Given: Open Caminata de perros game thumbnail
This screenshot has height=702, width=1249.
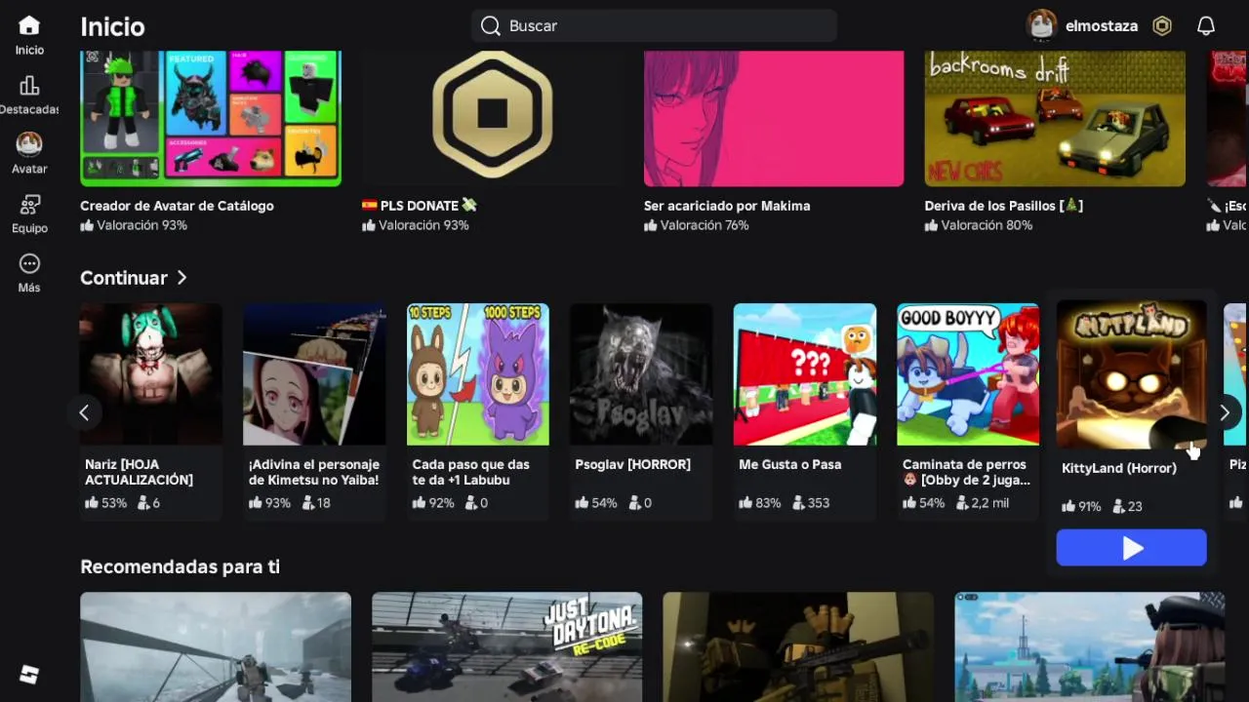Looking at the screenshot, I should coord(968,374).
